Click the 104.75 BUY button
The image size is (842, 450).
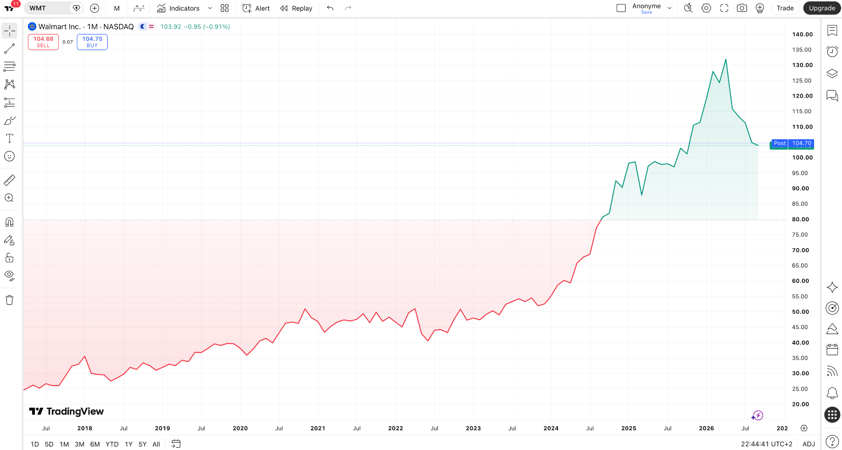[x=92, y=42]
